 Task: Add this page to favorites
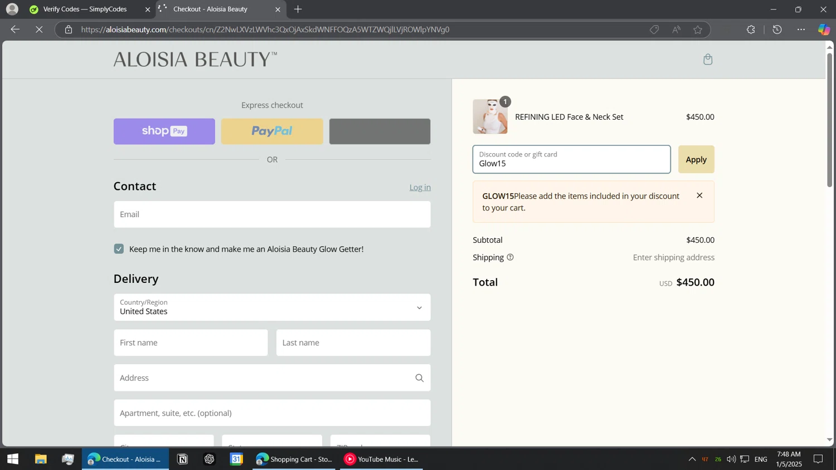click(698, 30)
